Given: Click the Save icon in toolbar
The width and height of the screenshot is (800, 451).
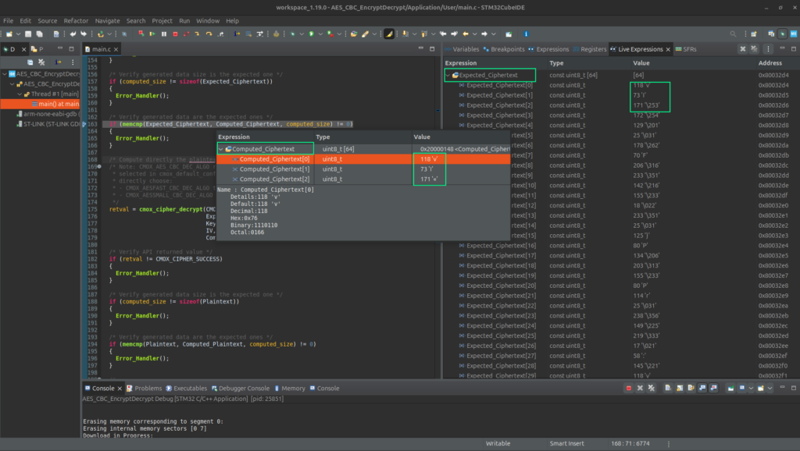Looking at the screenshot, I should [27, 34].
